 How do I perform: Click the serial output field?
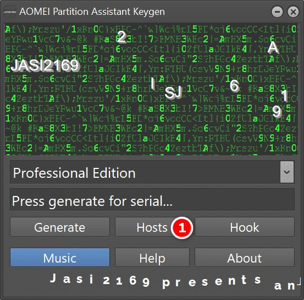click(x=152, y=200)
